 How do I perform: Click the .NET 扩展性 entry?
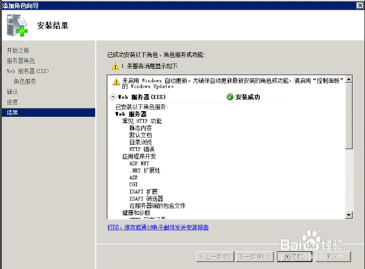[145, 170]
